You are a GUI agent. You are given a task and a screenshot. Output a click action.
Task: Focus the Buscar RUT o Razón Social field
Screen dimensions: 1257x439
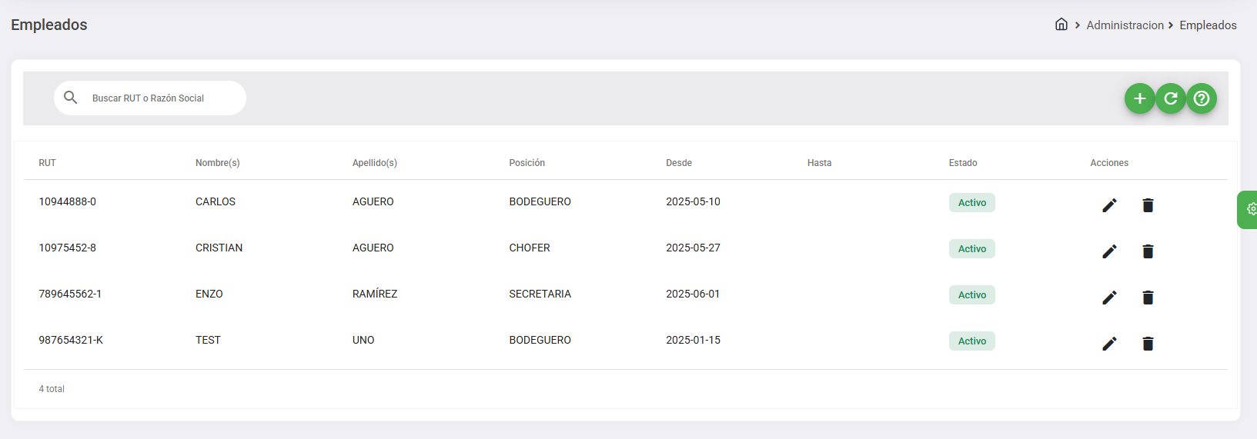pyautogui.click(x=162, y=98)
